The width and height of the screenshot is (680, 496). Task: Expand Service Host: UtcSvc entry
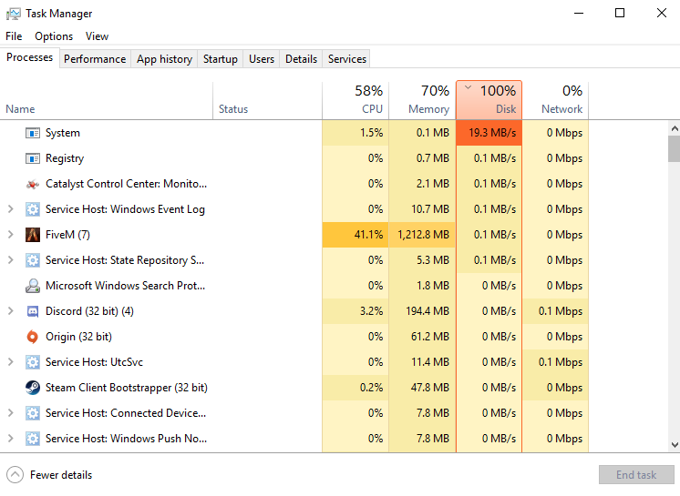point(10,362)
